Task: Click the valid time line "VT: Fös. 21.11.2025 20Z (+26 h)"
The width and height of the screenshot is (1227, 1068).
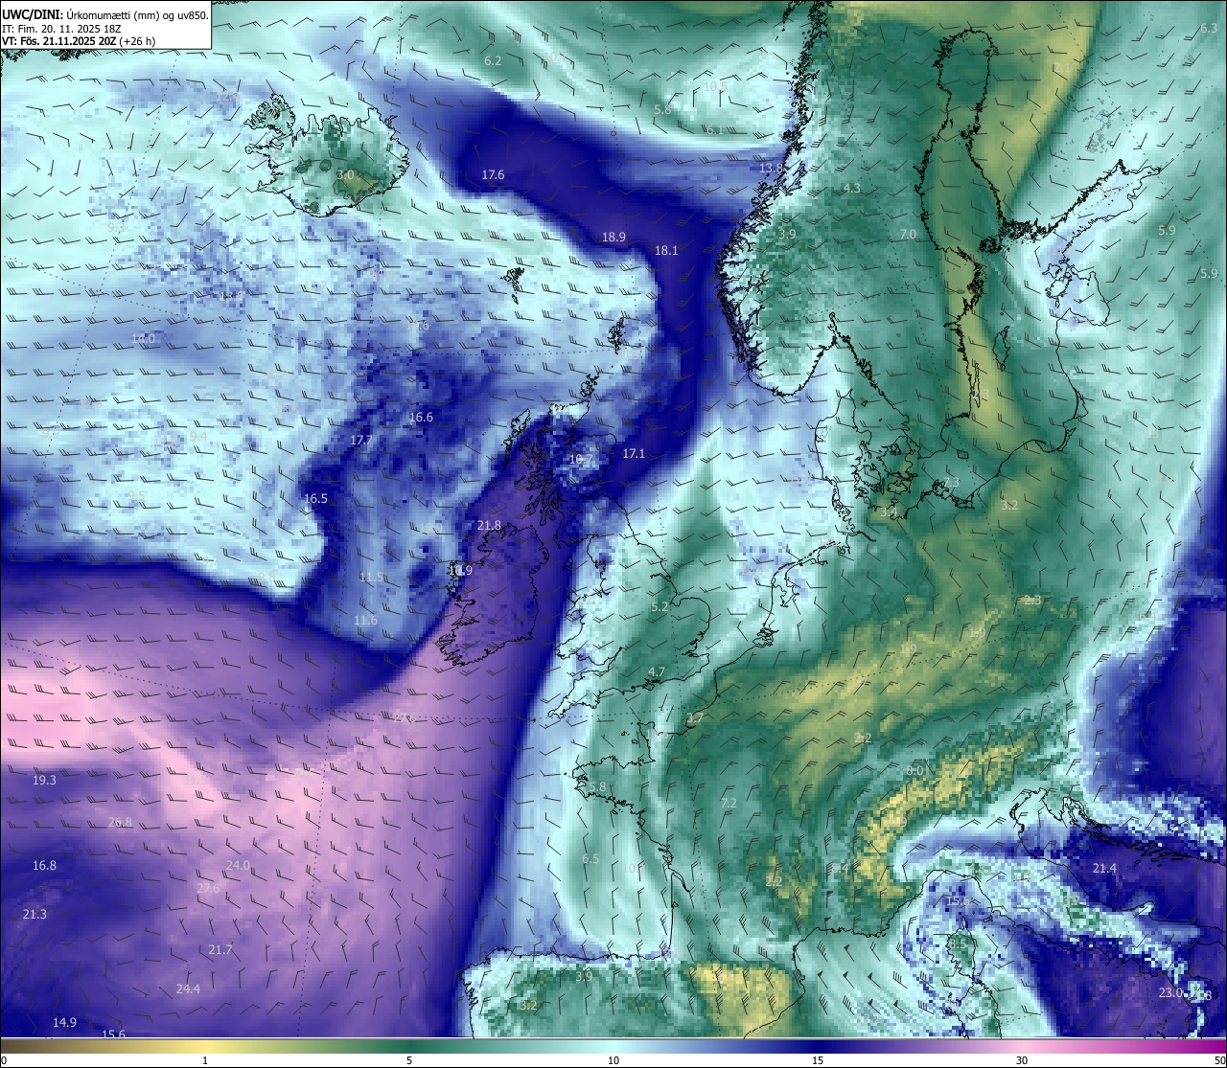Action: point(79,41)
